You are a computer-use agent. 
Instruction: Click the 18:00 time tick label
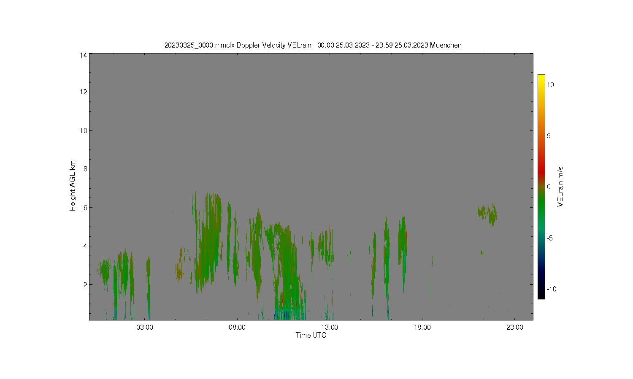(422, 328)
